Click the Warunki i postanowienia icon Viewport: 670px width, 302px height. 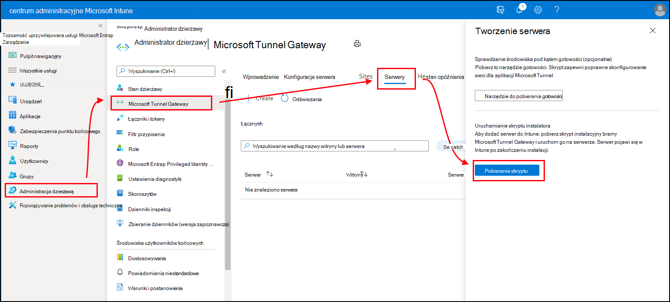[x=120, y=287]
